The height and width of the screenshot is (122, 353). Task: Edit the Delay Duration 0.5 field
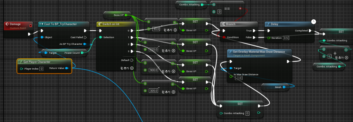pos(286,38)
